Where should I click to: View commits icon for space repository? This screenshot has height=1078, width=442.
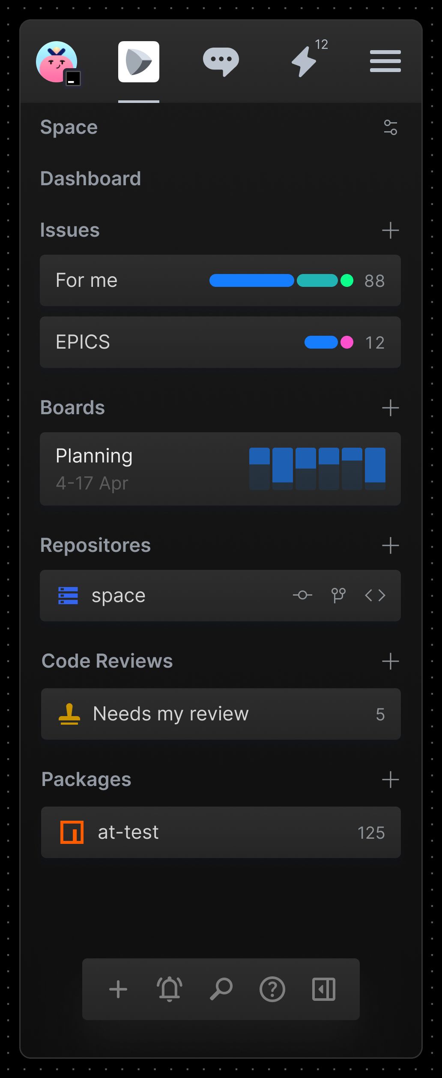pyautogui.click(x=302, y=595)
